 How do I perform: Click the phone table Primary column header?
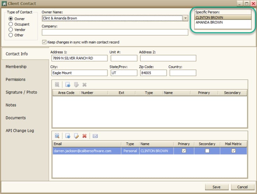(204, 93)
